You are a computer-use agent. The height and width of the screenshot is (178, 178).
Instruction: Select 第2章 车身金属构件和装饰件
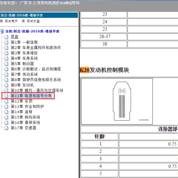(36, 48)
